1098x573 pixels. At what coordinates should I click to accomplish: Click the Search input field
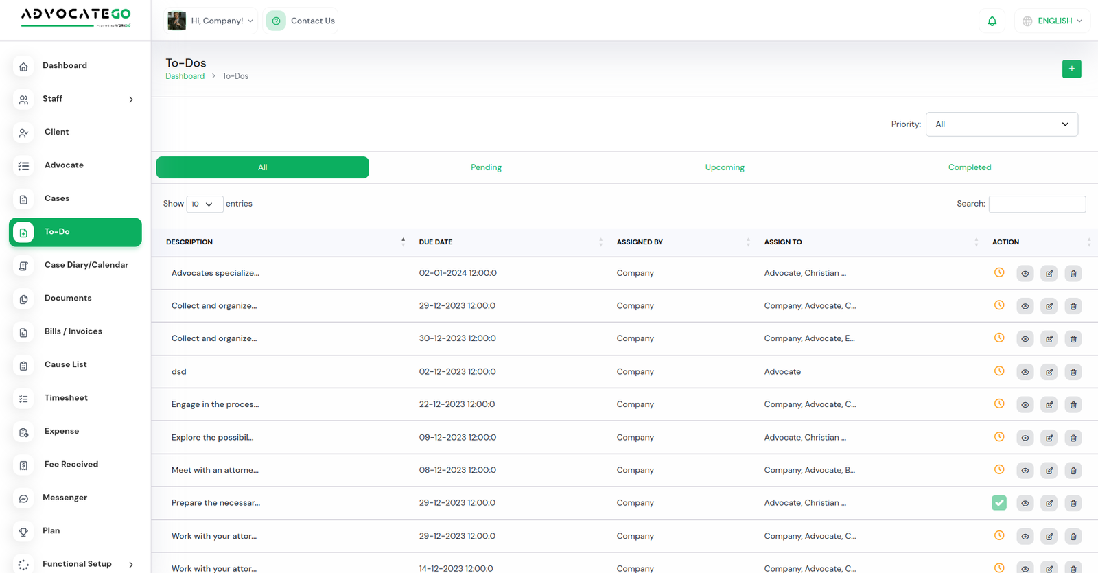point(1036,204)
